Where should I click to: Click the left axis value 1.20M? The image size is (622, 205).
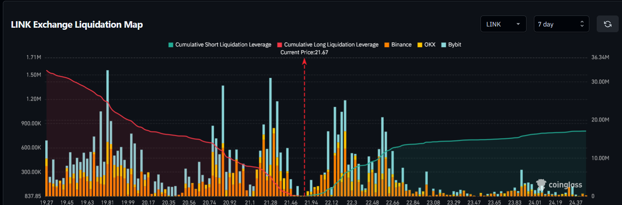[33, 99]
